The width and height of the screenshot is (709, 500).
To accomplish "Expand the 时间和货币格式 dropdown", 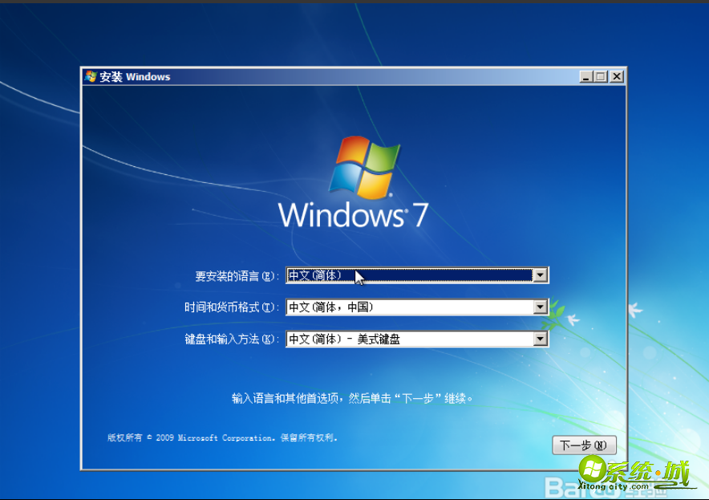I will tap(541, 307).
